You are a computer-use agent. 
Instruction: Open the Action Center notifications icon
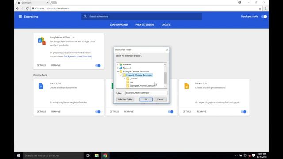tap(253, 155)
